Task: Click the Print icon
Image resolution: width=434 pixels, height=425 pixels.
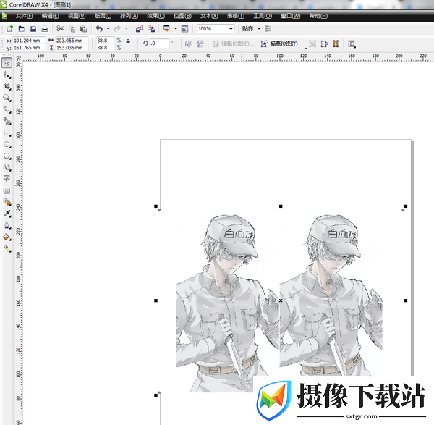Action: [x=45, y=28]
